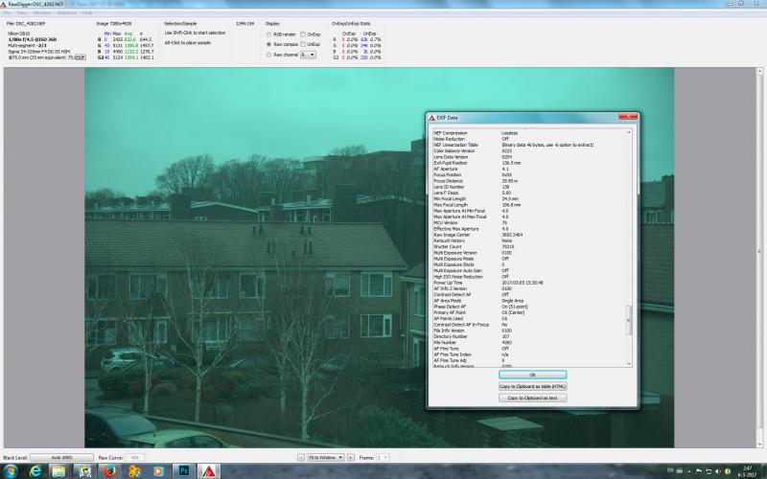Click Copy to Clipboard as text button

click(x=533, y=398)
